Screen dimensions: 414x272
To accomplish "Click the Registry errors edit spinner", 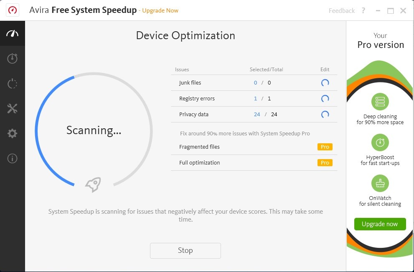I will (x=325, y=98).
